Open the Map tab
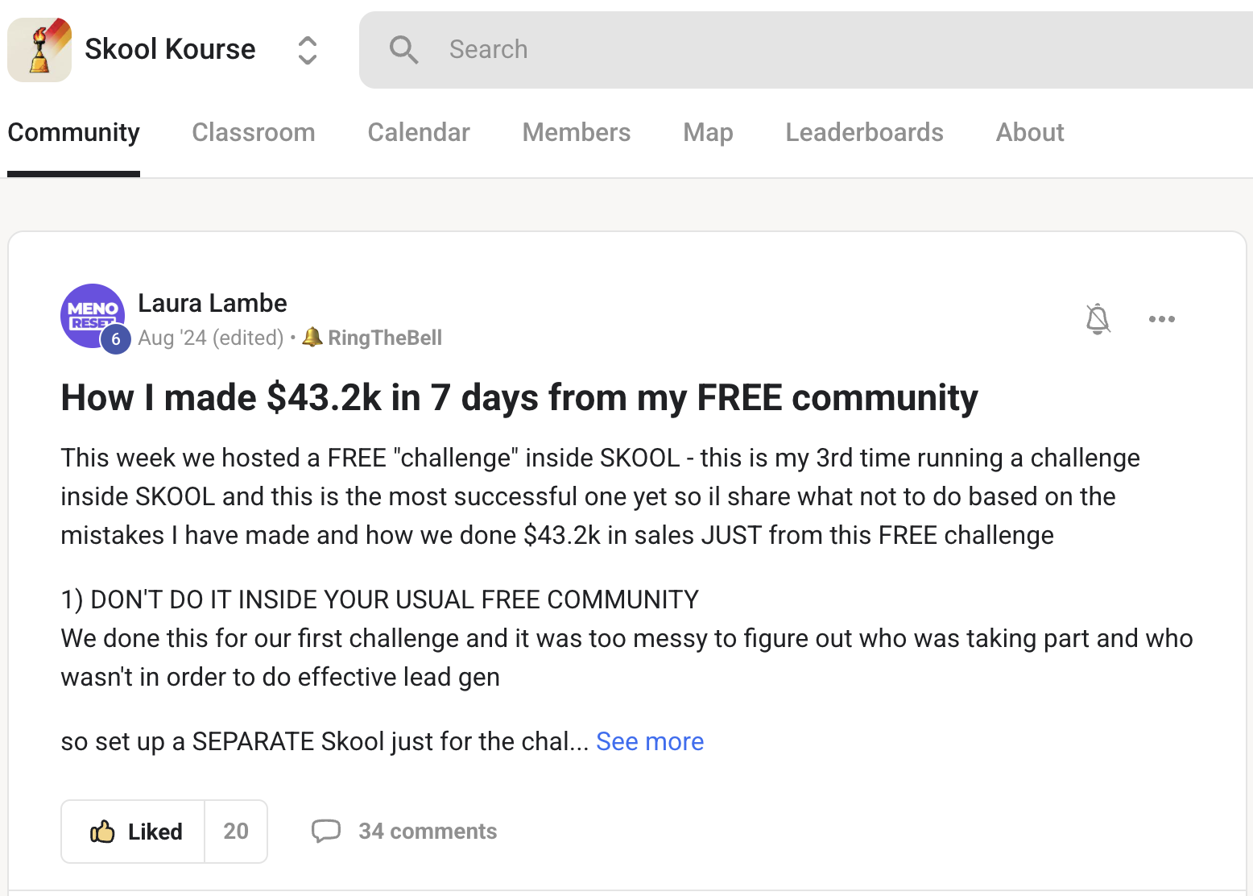The height and width of the screenshot is (896, 1253). click(708, 132)
